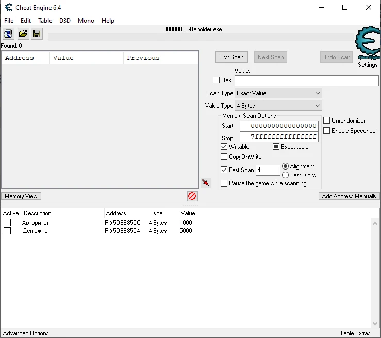The width and height of the screenshot is (381, 338).
Task: Click address P->5D6E85C4
Action: 122,231
